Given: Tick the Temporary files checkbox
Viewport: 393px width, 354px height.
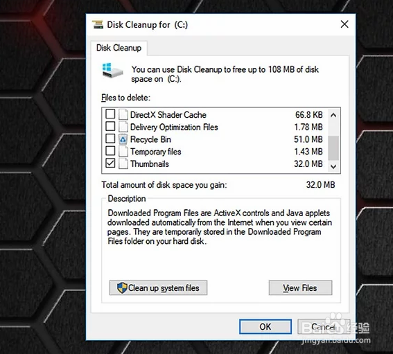Looking at the screenshot, I should pyautogui.click(x=110, y=151).
